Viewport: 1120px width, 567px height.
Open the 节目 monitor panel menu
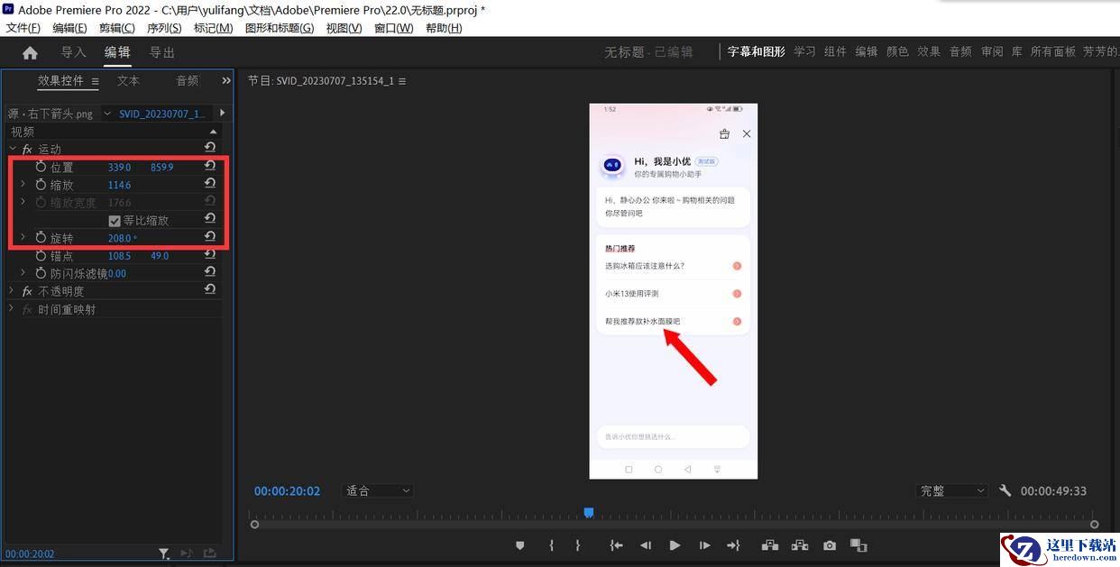pyautogui.click(x=402, y=81)
